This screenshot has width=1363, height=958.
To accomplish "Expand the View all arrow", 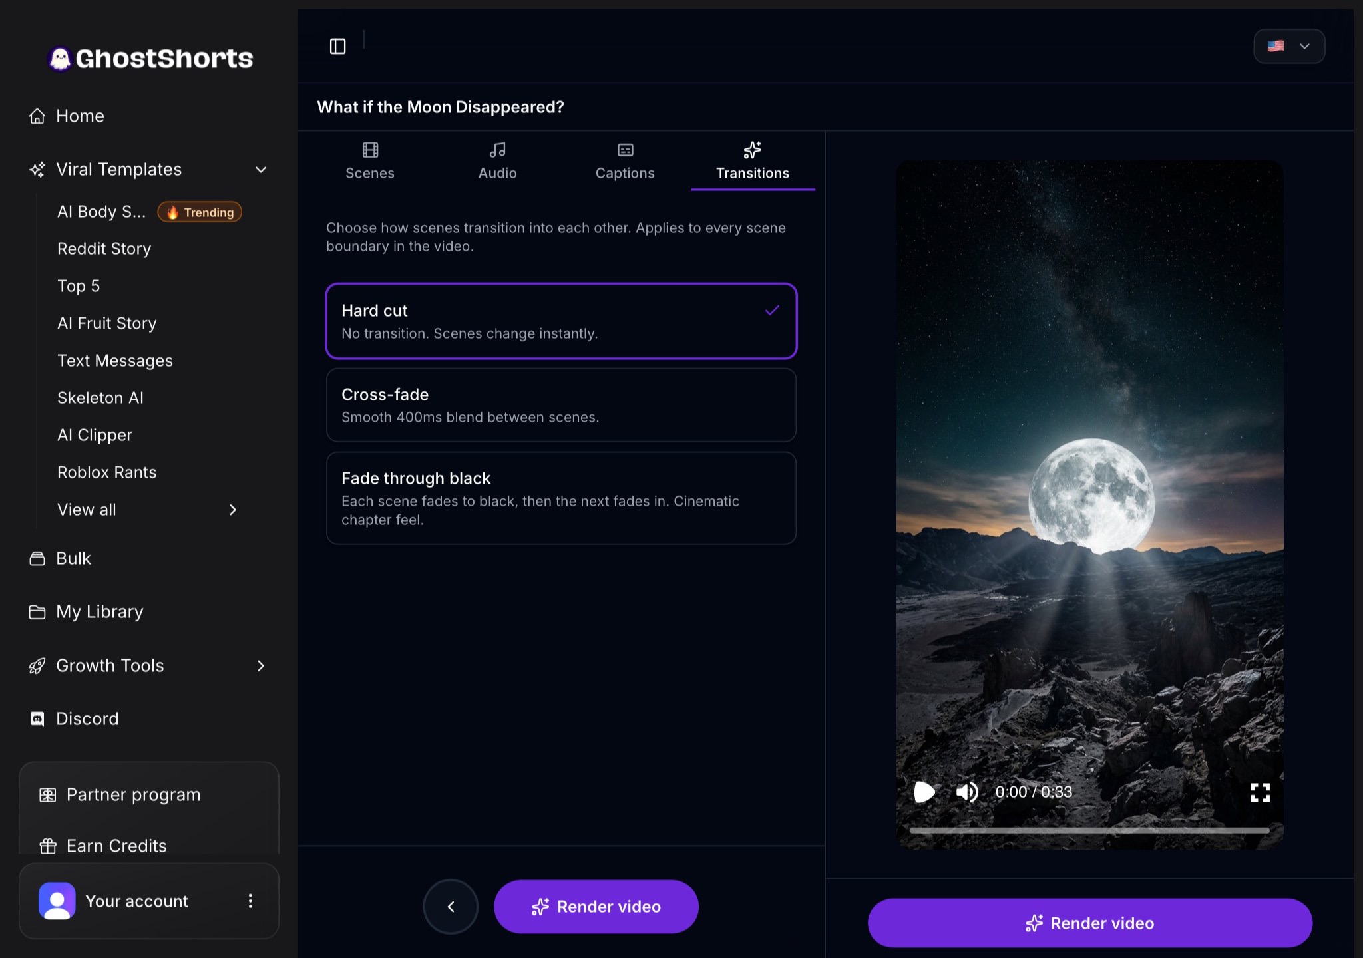I will [x=233, y=510].
